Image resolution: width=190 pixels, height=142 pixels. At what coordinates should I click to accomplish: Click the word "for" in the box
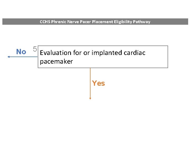point(77,53)
